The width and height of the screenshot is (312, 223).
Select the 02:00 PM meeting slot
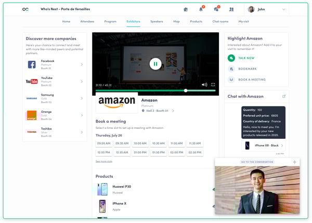click(x=177, y=152)
